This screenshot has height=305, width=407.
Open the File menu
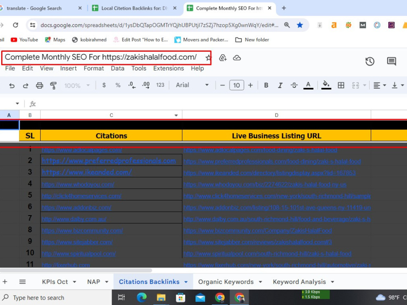pos(10,68)
